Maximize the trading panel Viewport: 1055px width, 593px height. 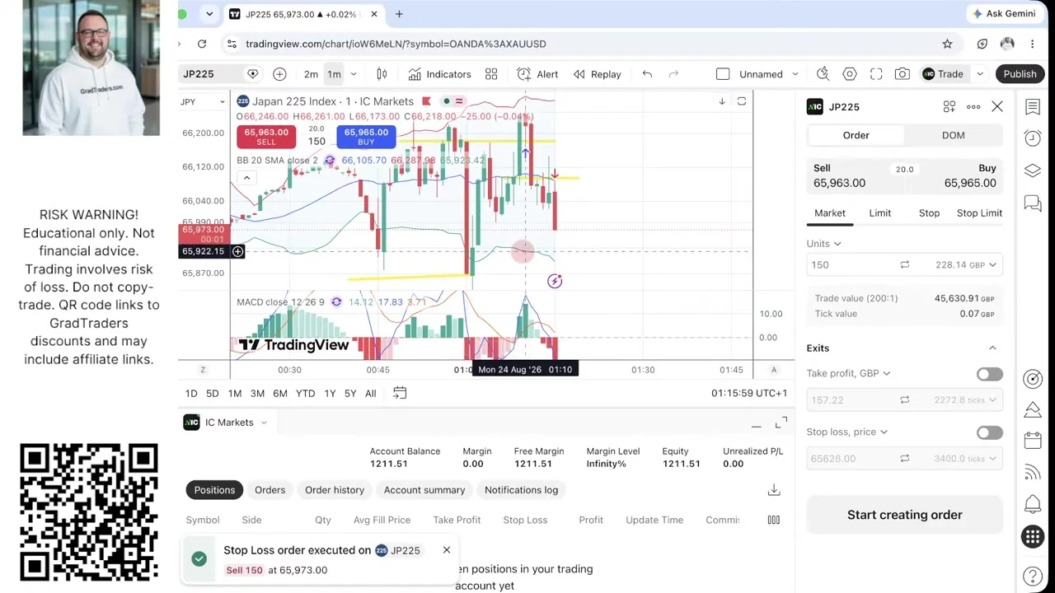tap(781, 423)
